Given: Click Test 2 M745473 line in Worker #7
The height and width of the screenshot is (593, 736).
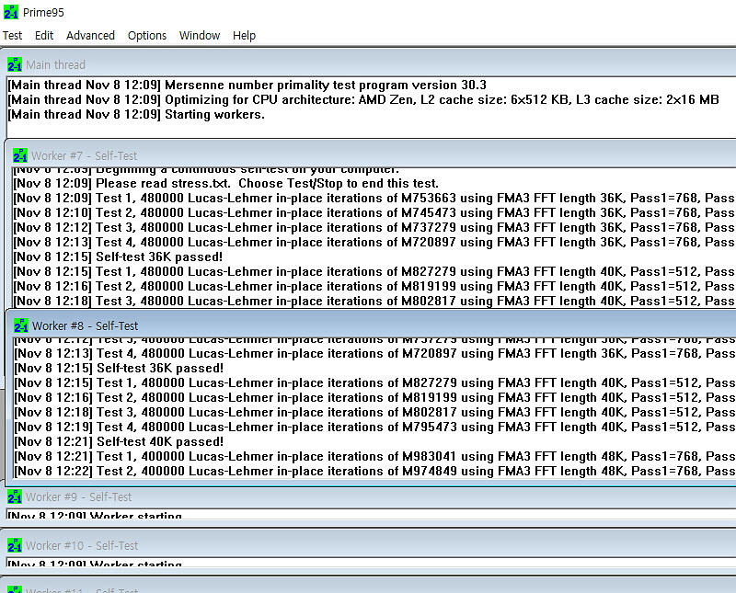Looking at the screenshot, I should point(374,213).
